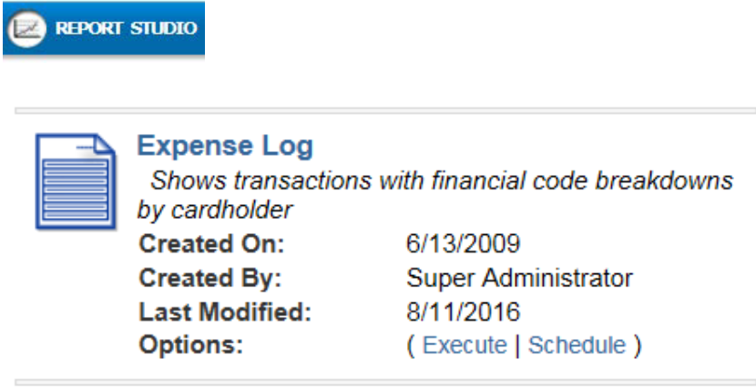Click the closing parenthesis after Schedule

point(638,346)
